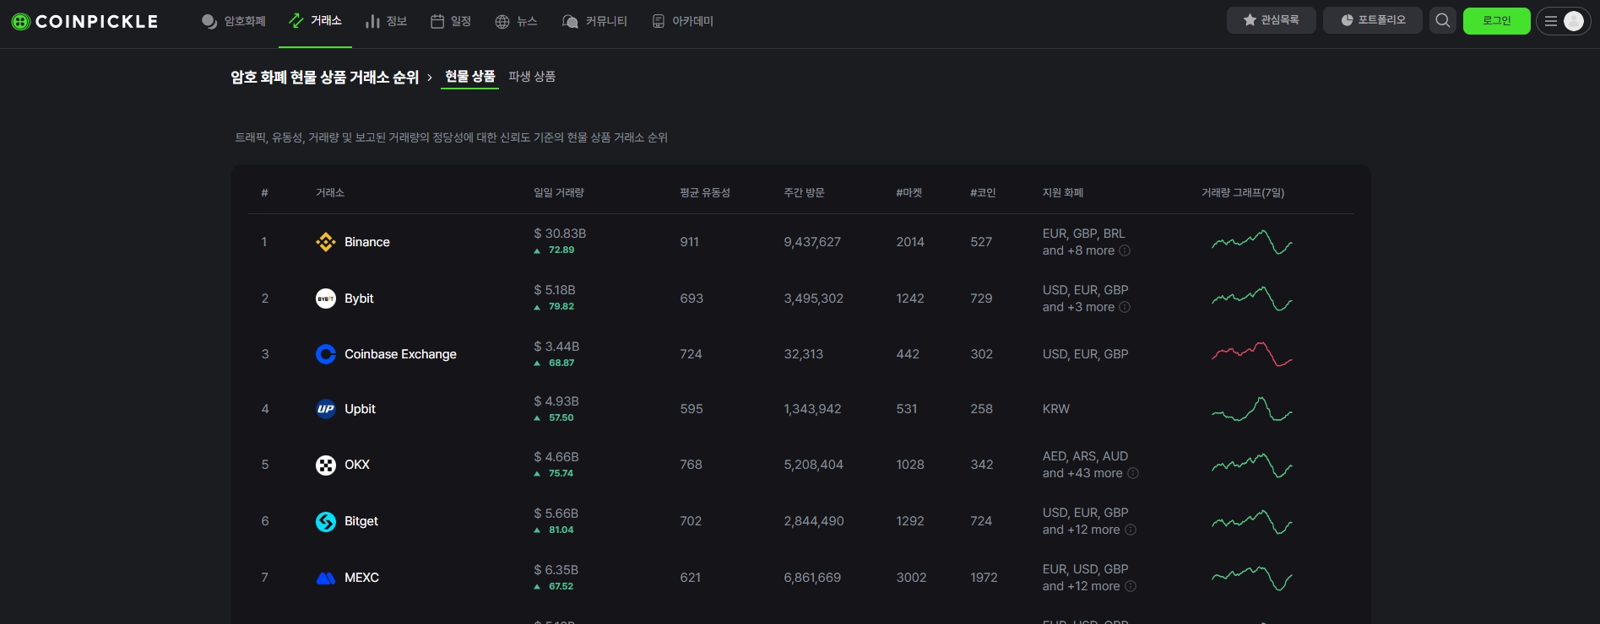1600x624 pixels.
Task: Click the 거래량 그래프(7일) column header
Action: click(x=1243, y=193)
